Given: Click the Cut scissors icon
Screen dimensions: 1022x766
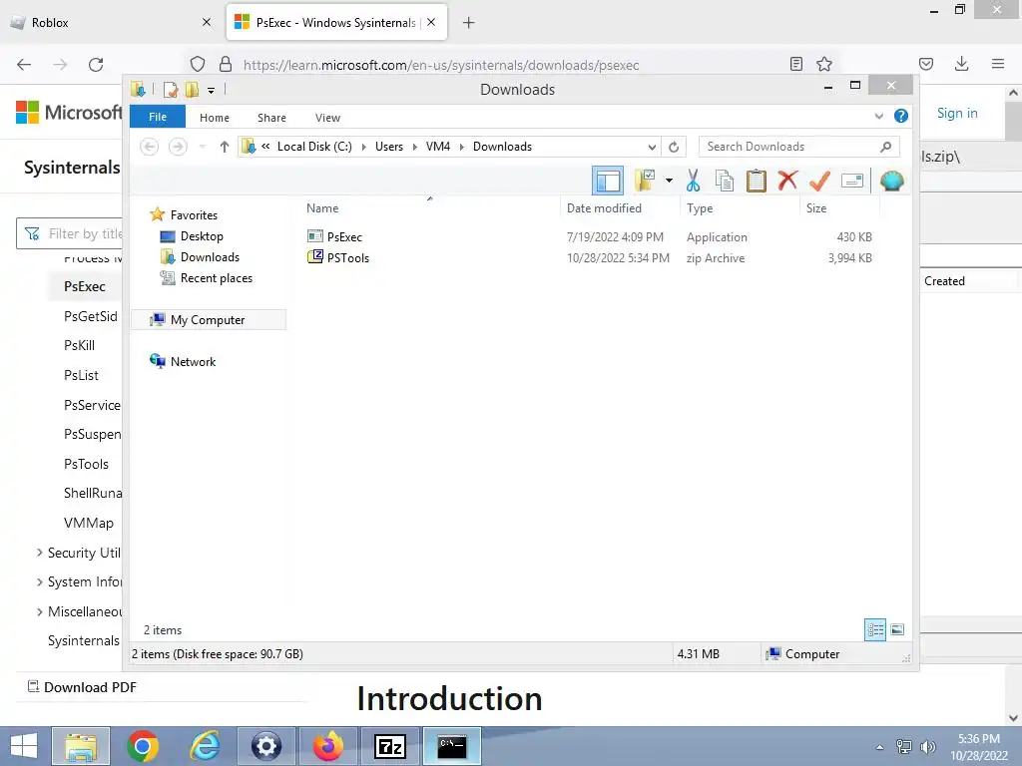Looking at the screenshot, I should click(x=693, y=181).
